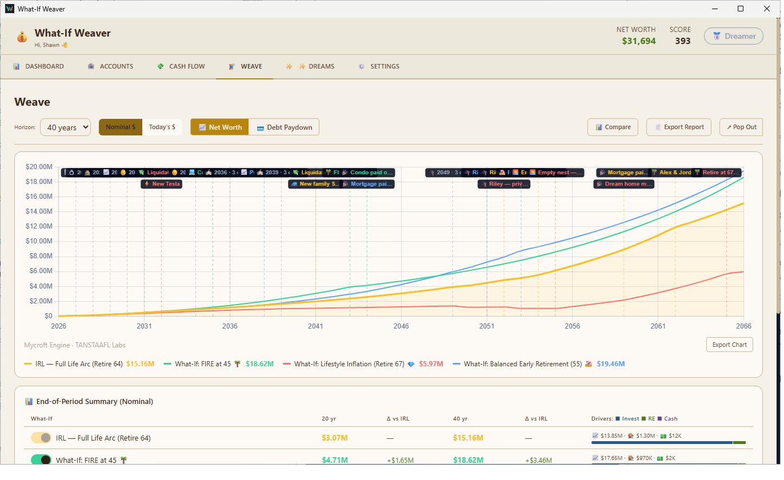Open the Cash Flow tab

(x=181, y=66)
